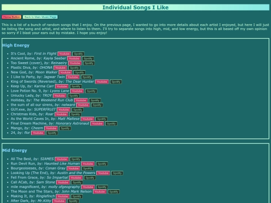Viewport: 271px width, 203px height.
Task: Open Looking Up (The End) on Spotify
Action: pyautogui.click(x=117, y=173)
